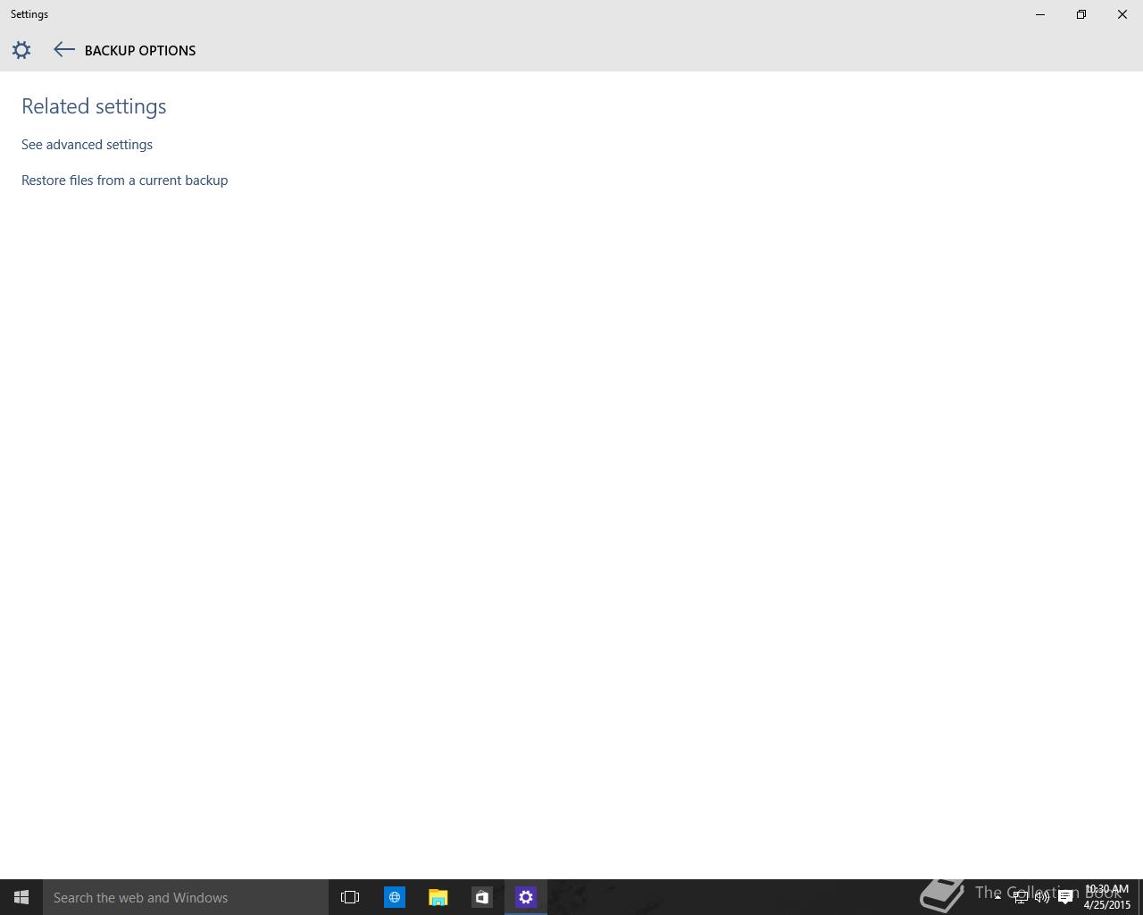The image size is (1143, 915).
Task: Restore down the Settings window
Action: (x=1081, y=14)
